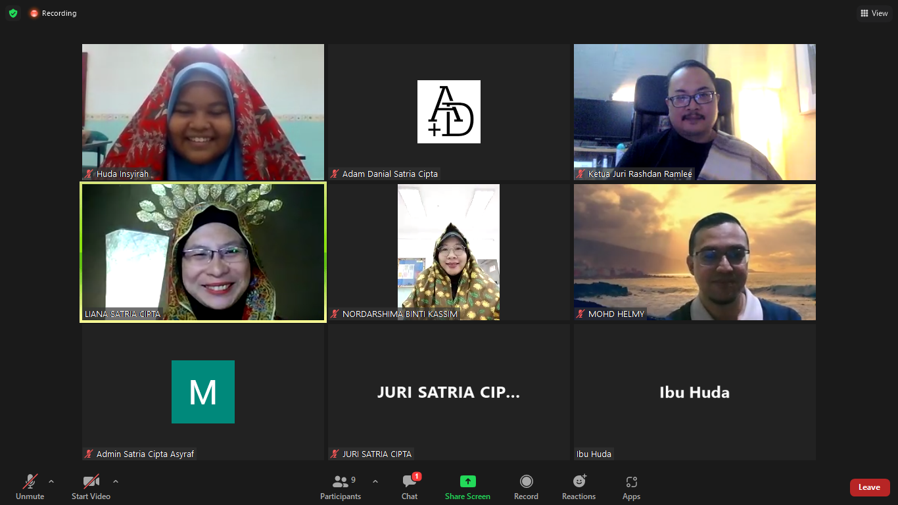Expand video options arrow beside Start Video
Screen dimensions: 898x505
tap(116, 481)
